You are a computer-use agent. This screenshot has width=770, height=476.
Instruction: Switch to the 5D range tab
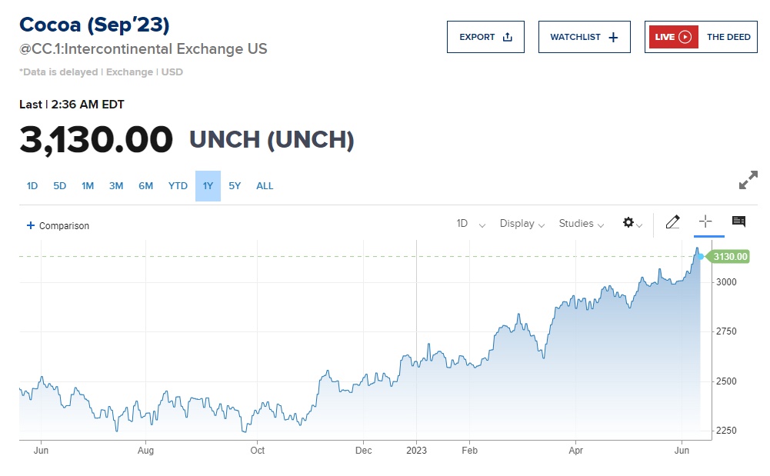[x=60, y=186]
